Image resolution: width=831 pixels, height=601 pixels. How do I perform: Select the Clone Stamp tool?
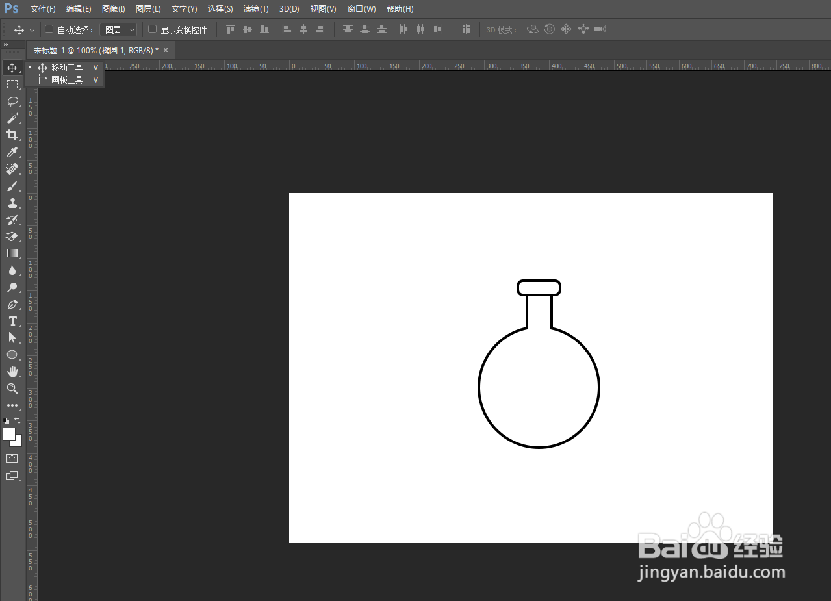point(12,203)
